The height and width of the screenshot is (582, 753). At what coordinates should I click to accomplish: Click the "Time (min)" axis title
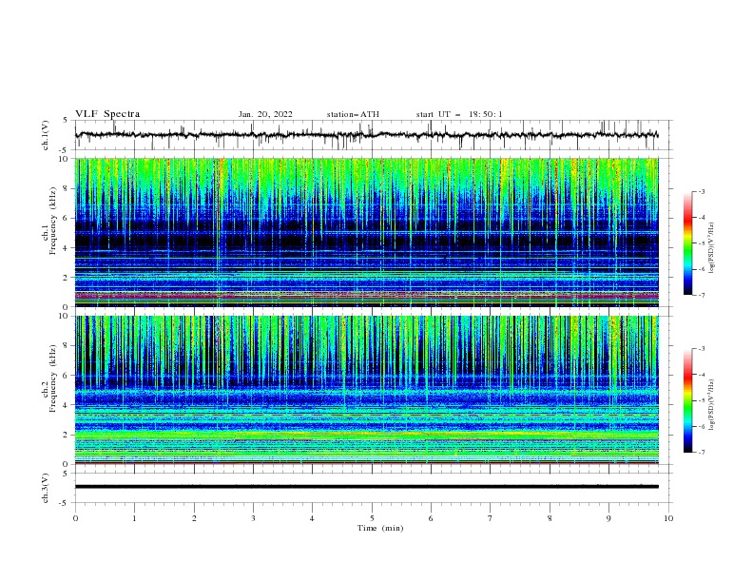point(380,528)
